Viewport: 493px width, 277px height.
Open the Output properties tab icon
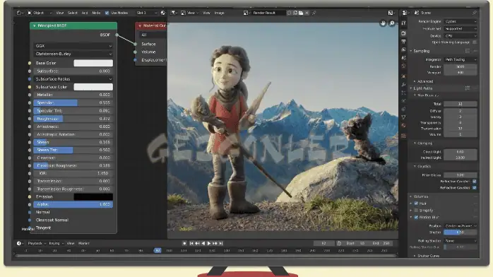[x=404, y=42]
